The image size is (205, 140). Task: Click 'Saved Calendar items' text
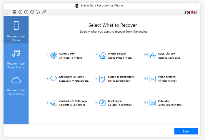click(x=170, y=105)
